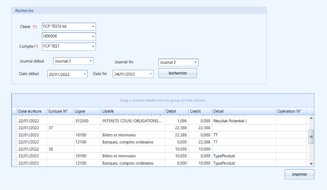Expand the Journal fin dropdown
The height and width of the screenshot is (190, 327).
click(195, 62)
